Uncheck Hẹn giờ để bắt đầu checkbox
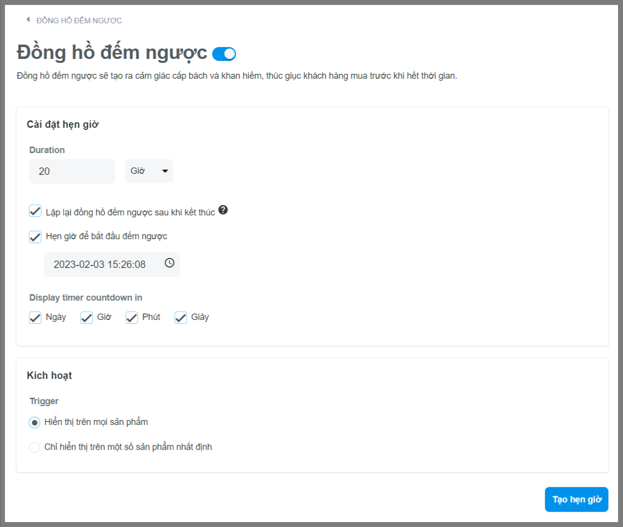Screen dimensions: 623x527 [35, 237]
